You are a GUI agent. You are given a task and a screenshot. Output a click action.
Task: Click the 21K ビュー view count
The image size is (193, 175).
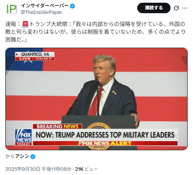[x=86, y=169]
